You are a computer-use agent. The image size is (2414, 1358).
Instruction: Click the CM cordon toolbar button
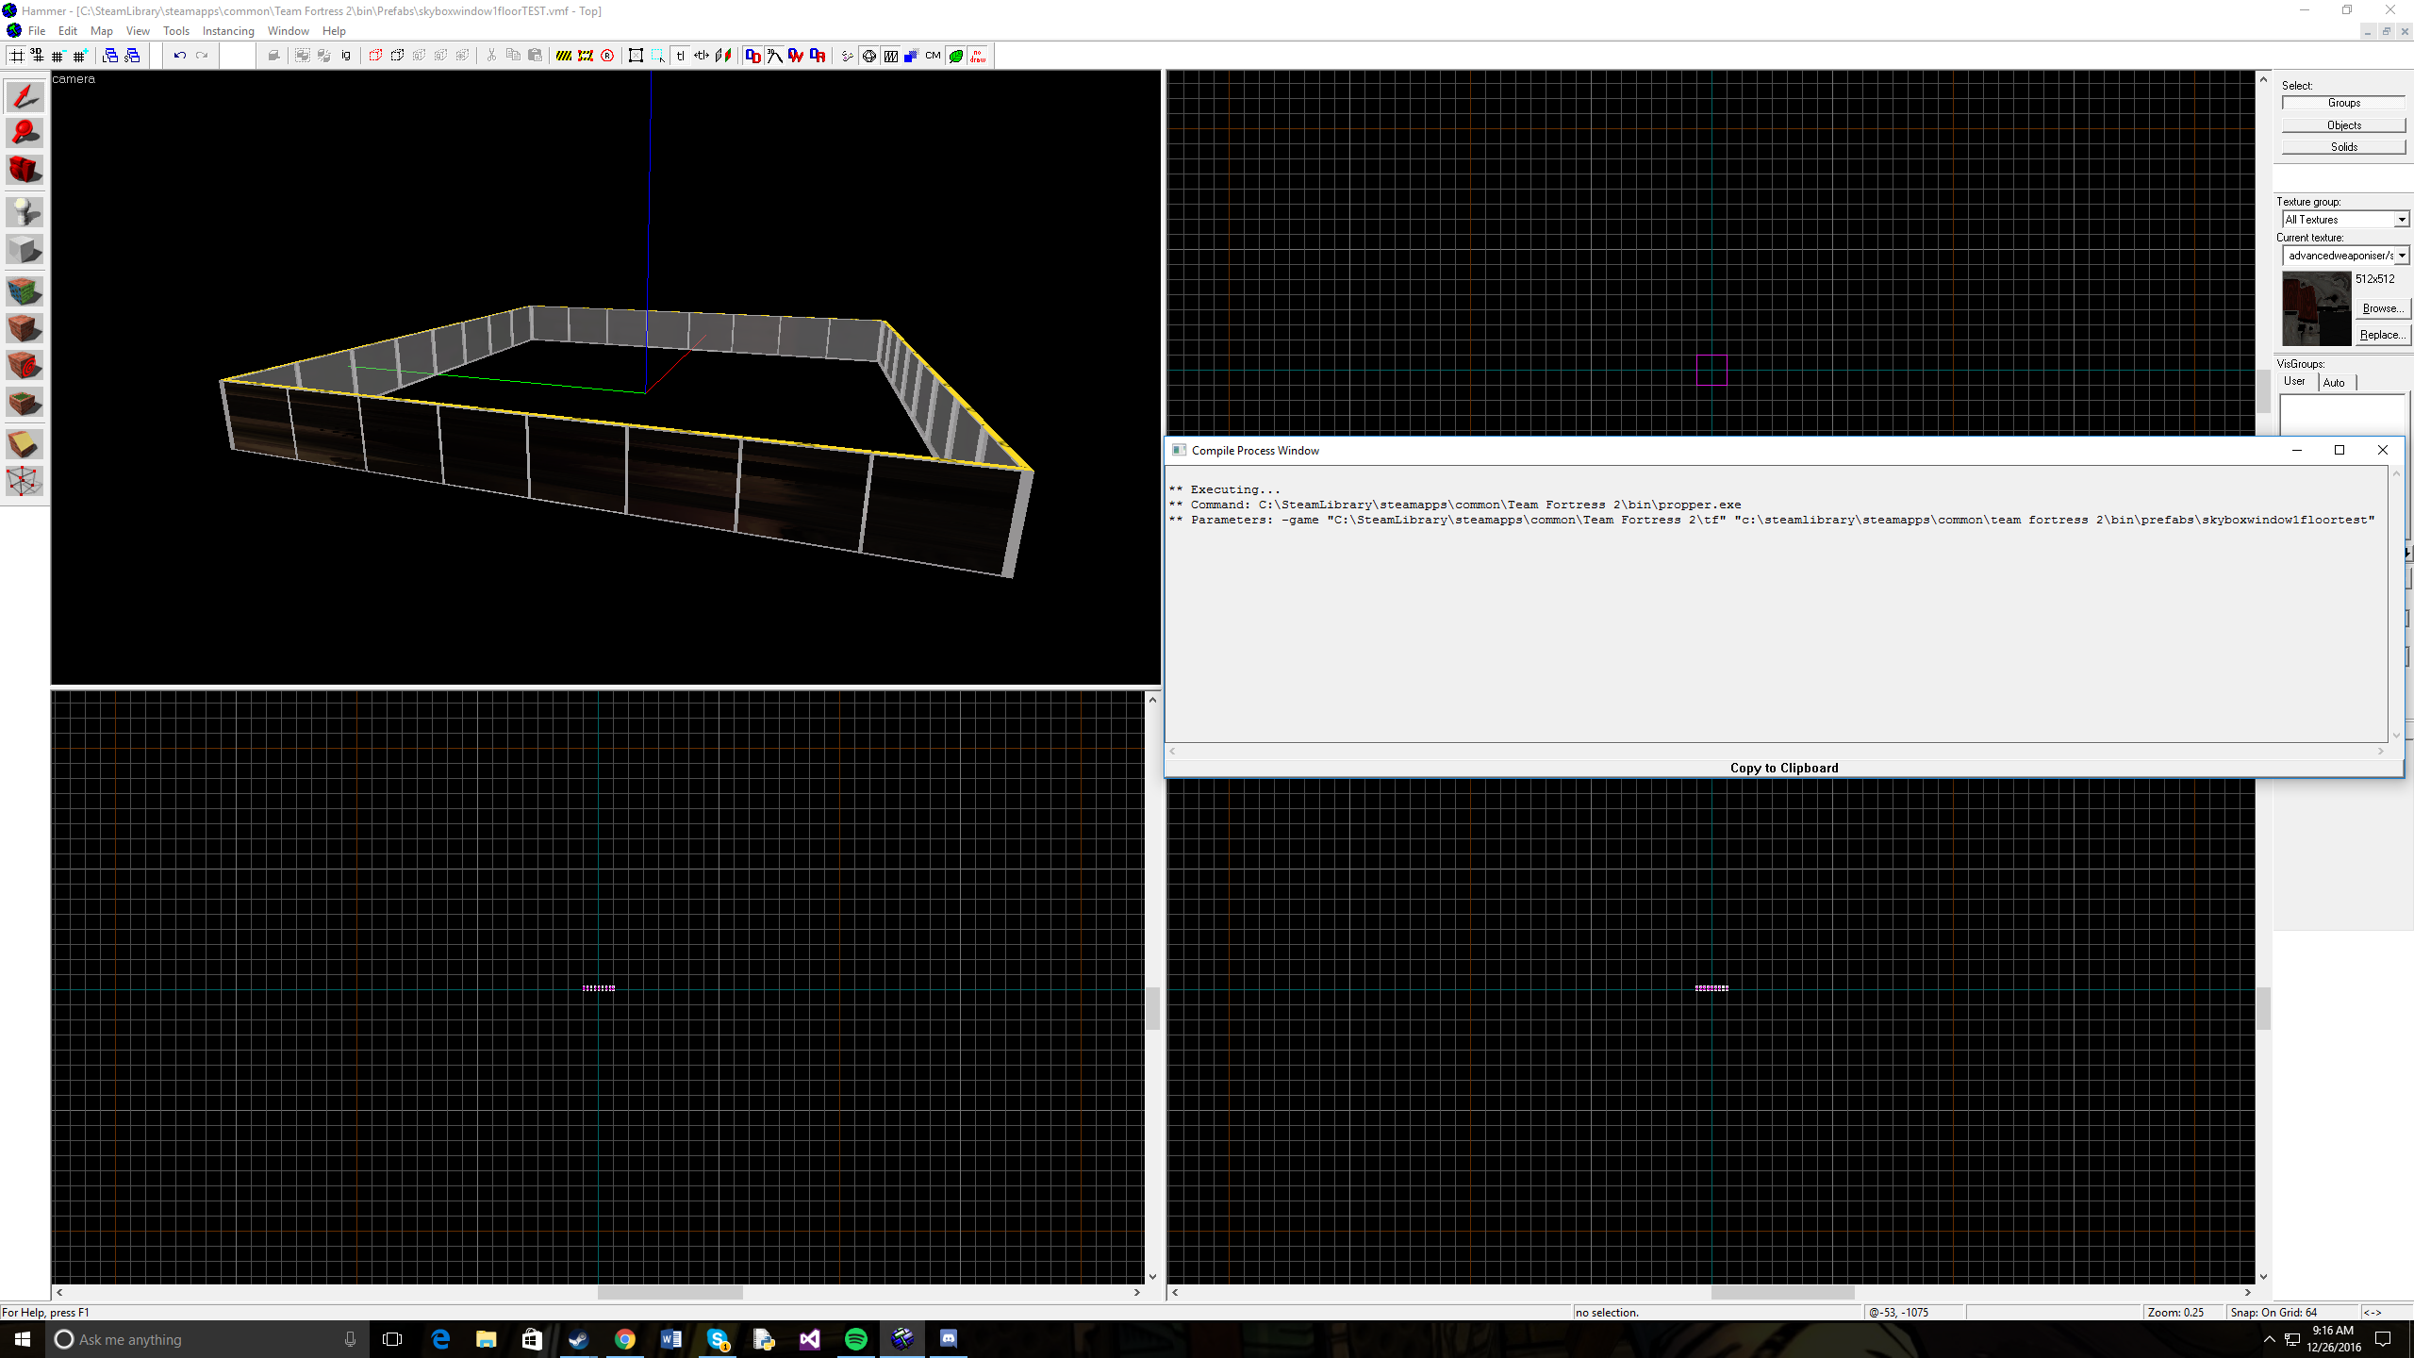point(934,56)
